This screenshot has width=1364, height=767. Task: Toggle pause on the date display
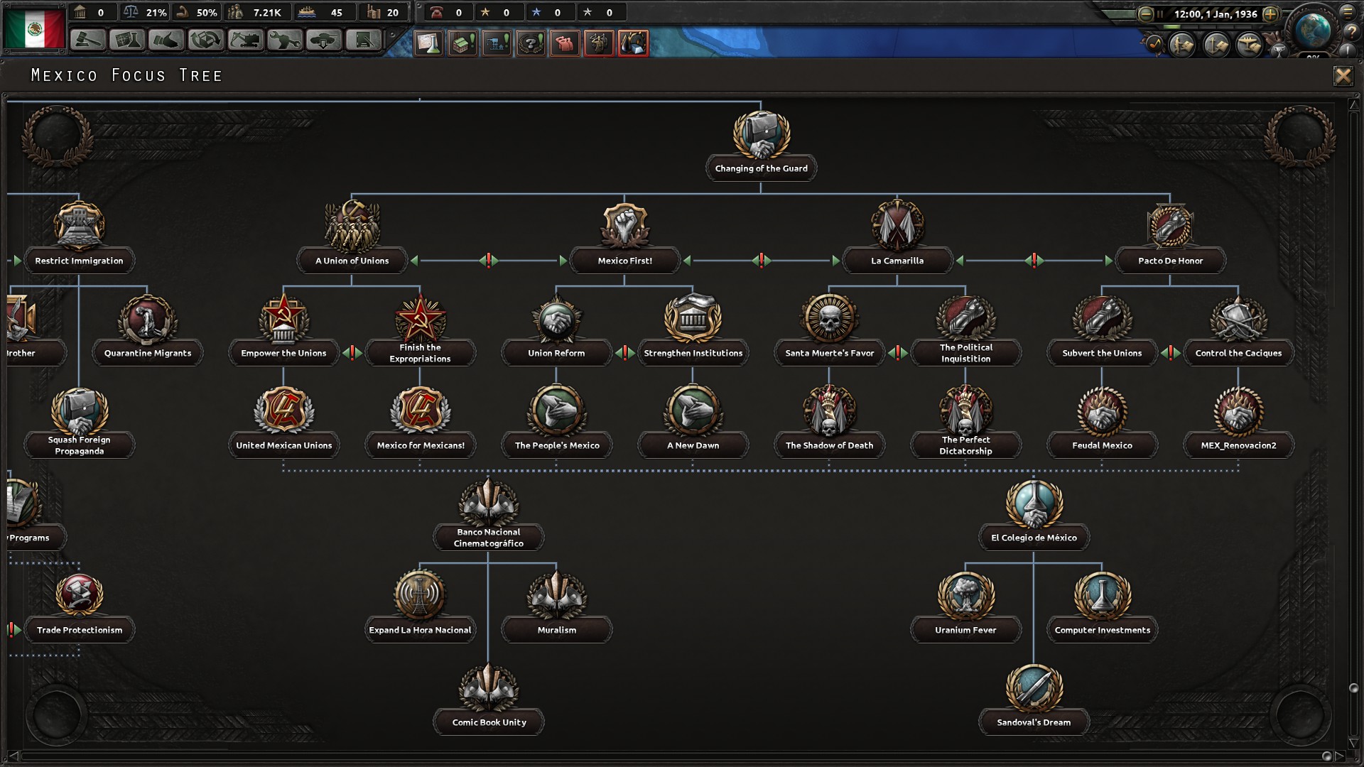[x=1216, y=13]
